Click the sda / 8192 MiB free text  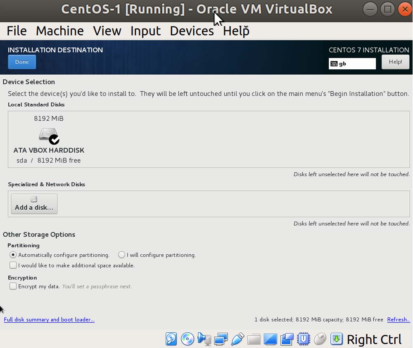point(48,160)
